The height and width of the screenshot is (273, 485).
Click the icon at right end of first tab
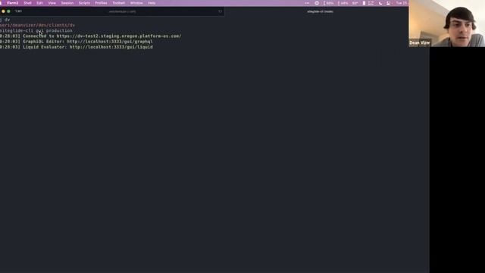coord(221,11)
